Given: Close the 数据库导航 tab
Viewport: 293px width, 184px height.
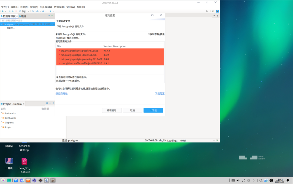Looking at the screenshot, I should [17, 16].
